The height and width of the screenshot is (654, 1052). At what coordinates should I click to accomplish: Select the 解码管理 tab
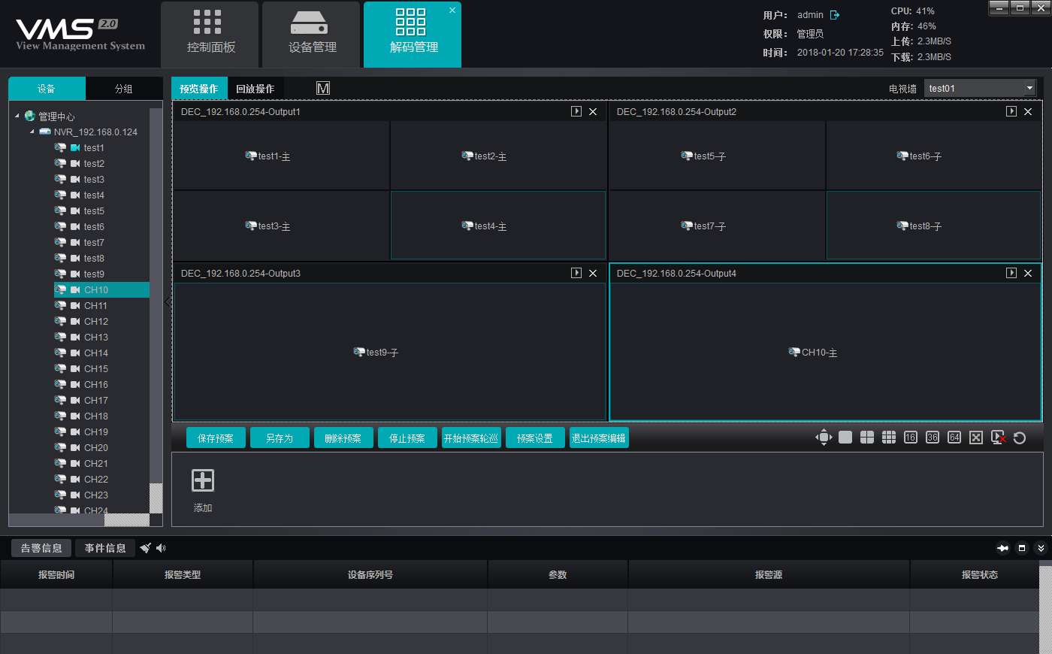tap(413, 35)
